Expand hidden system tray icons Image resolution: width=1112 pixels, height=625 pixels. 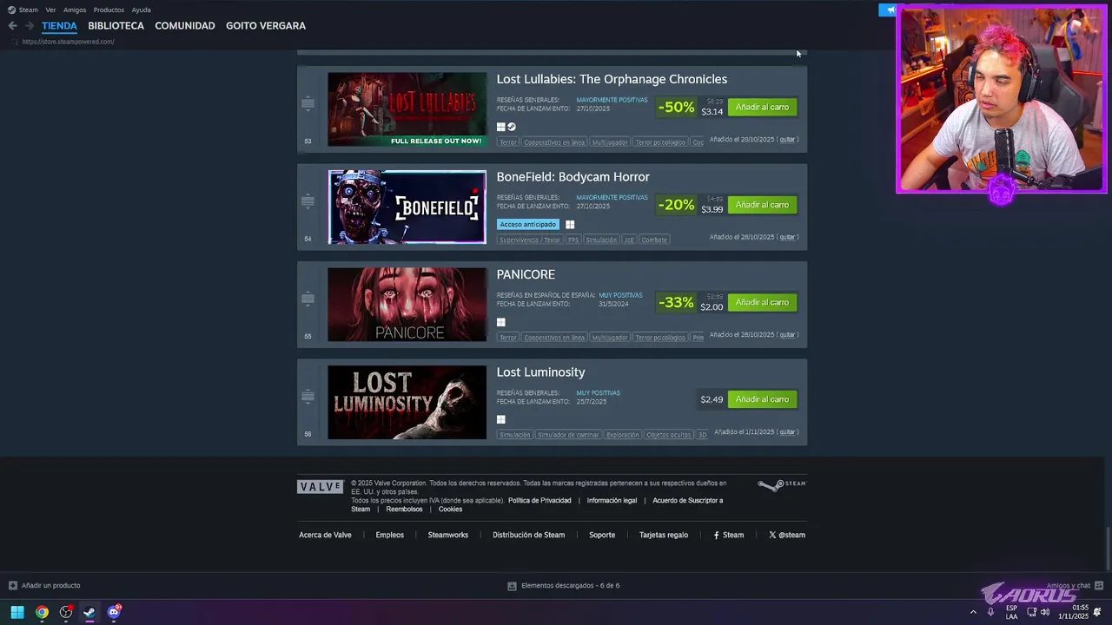point(973,612)
